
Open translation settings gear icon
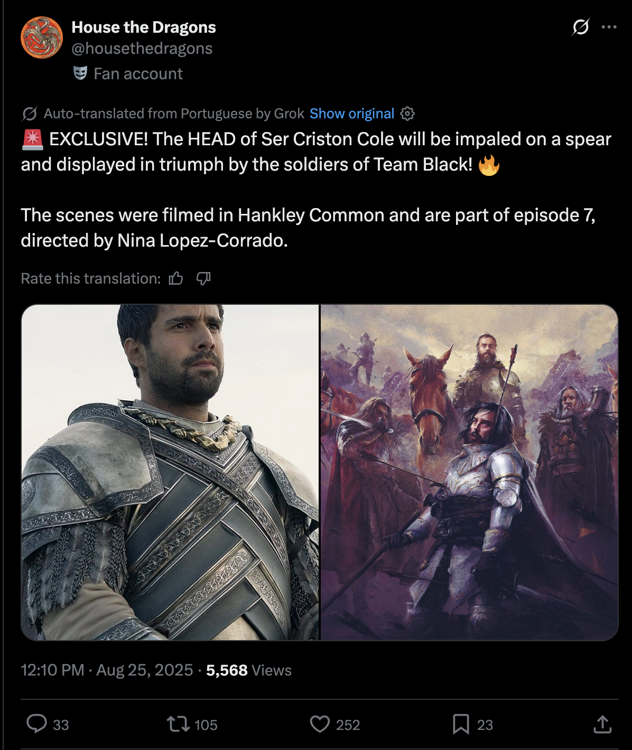pyautogui.click(x=407, y=114)
